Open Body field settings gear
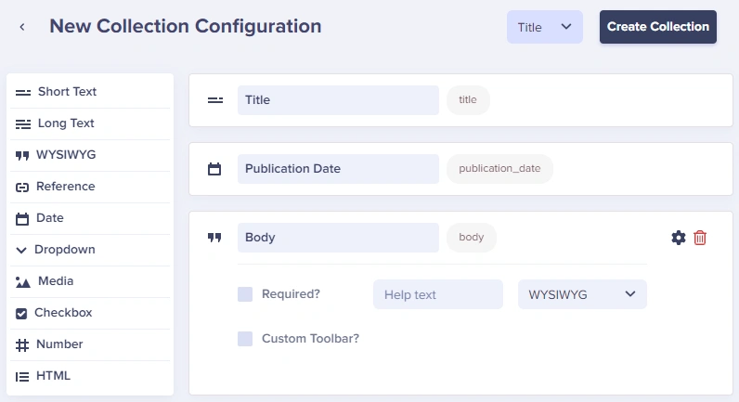This screenshot has width=739, height=402. (x=679, y=238)
